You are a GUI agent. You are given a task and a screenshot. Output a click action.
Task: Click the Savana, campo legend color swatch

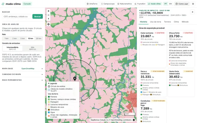(49, 99)
